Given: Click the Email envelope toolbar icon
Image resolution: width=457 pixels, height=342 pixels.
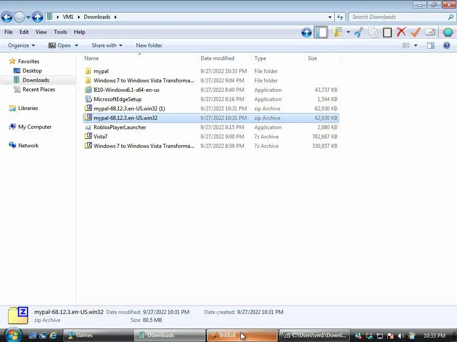Looking at the screenshot, I should coord(430,32).
